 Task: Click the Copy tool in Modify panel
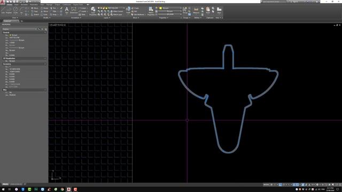click(34, 11)
